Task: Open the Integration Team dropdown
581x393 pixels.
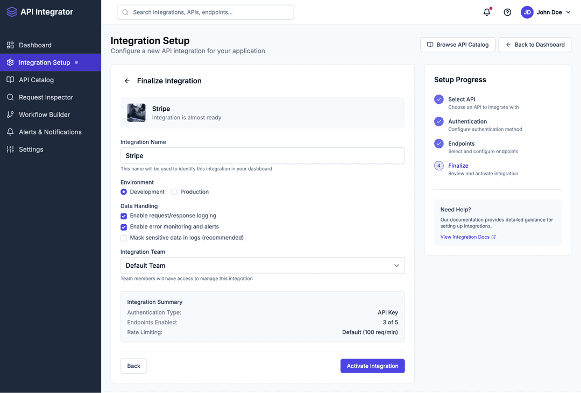Action: [x=262, y=265]
